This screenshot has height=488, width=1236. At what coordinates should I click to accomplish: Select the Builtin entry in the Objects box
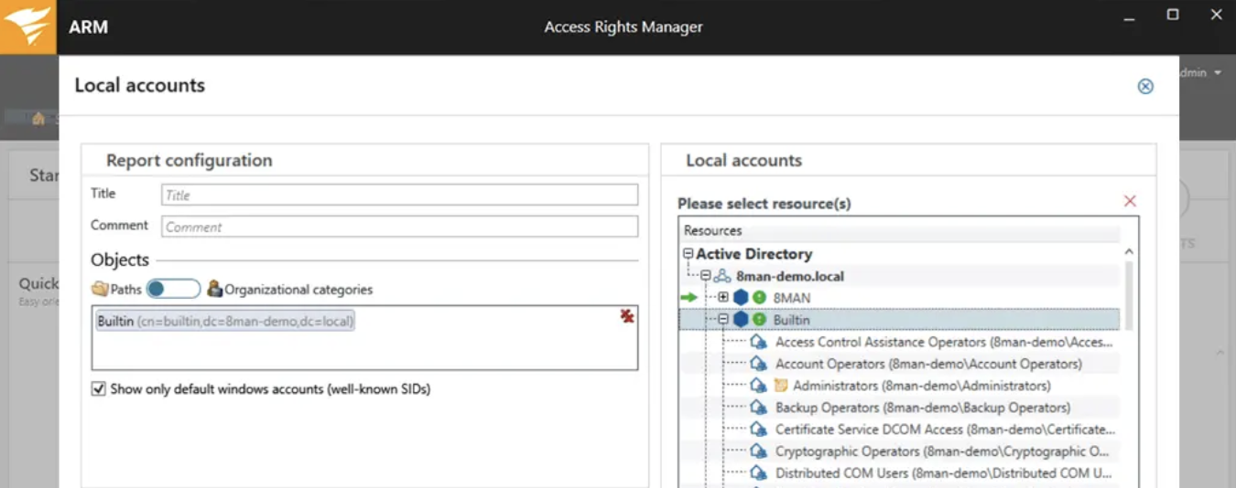(x=225, y=322)
